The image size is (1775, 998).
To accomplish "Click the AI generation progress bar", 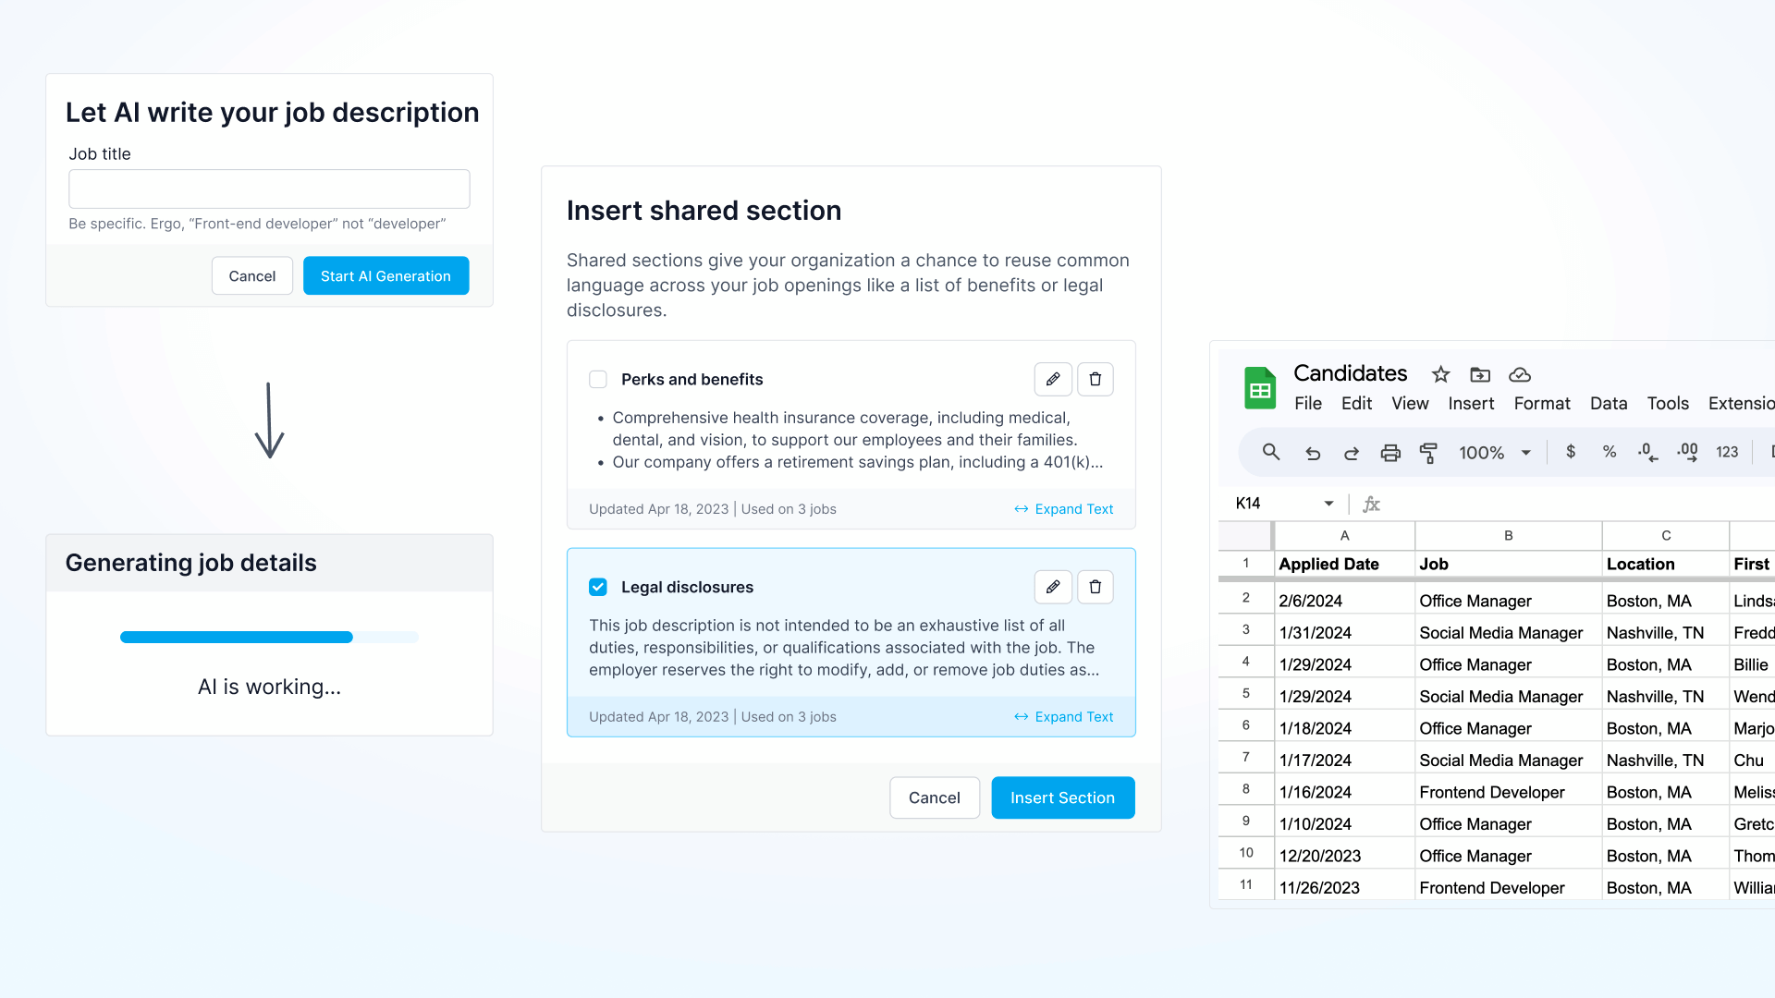I will pos(269,637).
